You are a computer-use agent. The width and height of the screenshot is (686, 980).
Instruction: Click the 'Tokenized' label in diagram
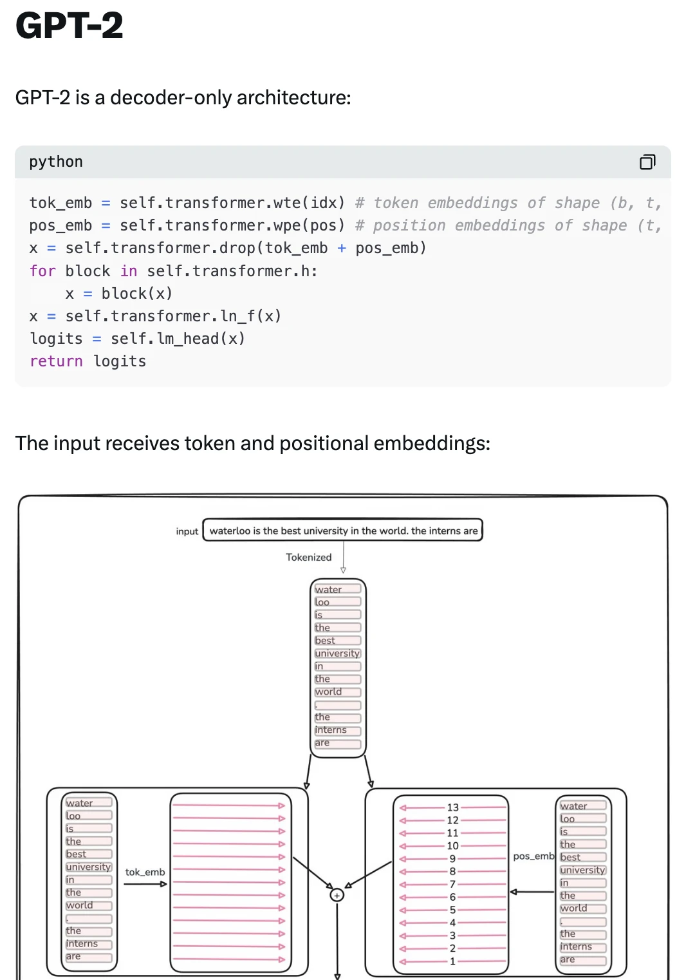(309, 558)
